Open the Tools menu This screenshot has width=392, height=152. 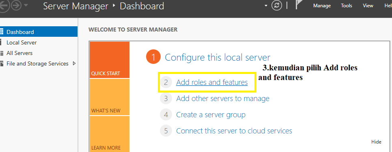click(347, 6)
